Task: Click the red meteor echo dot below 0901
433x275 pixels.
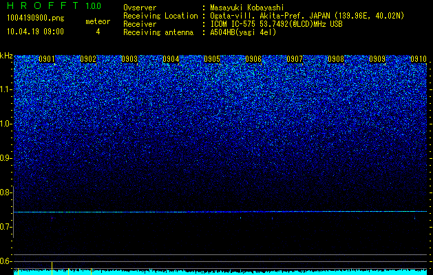Action: [x=52, y=218]
